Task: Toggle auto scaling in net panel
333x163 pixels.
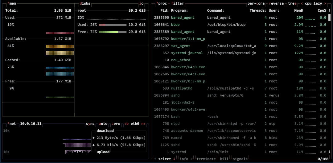Action: tap(103, 124)
